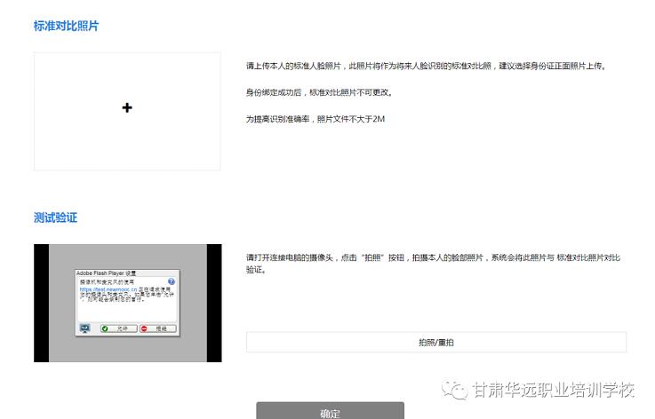Open Flash Player help question mark icon
Screen dimensions: 655x419
[172, 281]
